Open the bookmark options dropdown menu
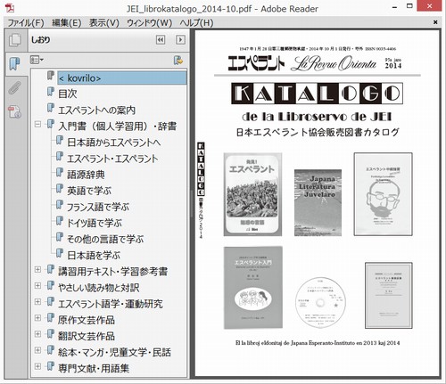The width and height of the screenshot is (446, 384). click(x=37, y=60)
